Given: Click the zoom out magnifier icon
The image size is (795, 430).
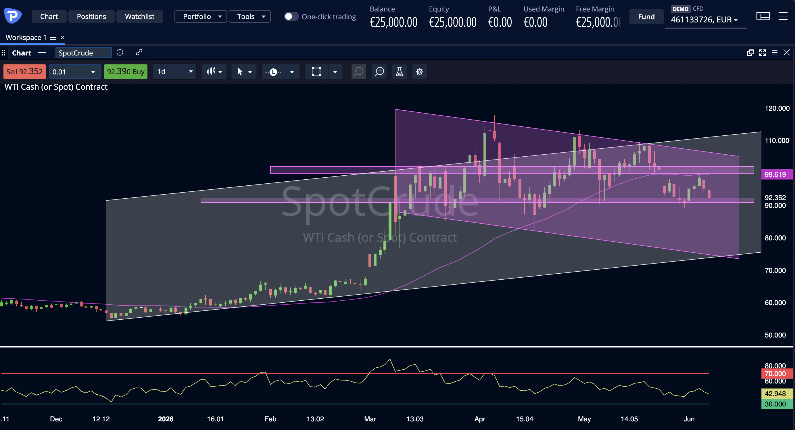Looking at the screenshot, I should pyautogui.click(x=359, y=72).
